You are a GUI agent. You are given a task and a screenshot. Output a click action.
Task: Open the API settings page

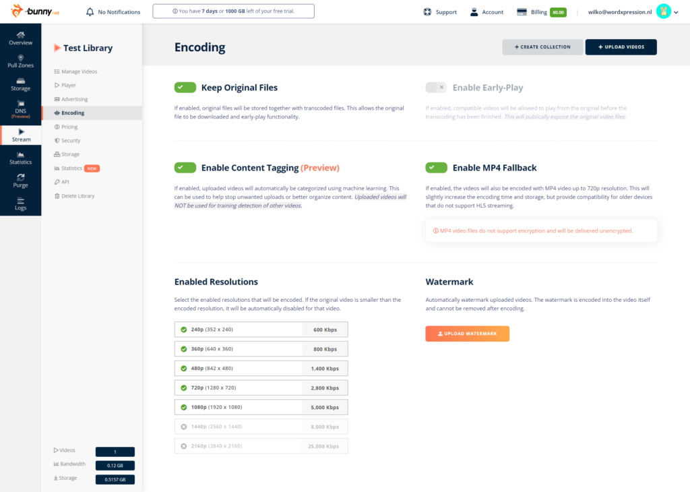(x=61, y=182)
